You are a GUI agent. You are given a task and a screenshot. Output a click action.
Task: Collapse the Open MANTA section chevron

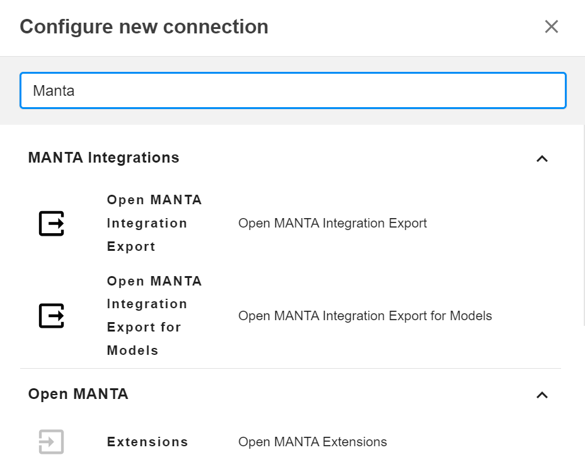point(542,395)
